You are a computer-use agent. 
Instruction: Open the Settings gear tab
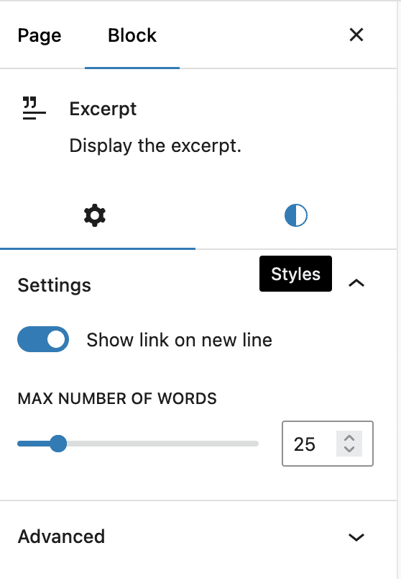[x=95, y=215]
